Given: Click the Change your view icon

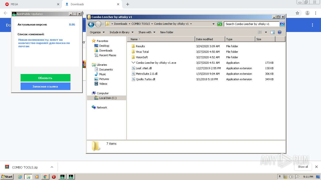Looking at the screenshot, I should click(x=260, y=32).
